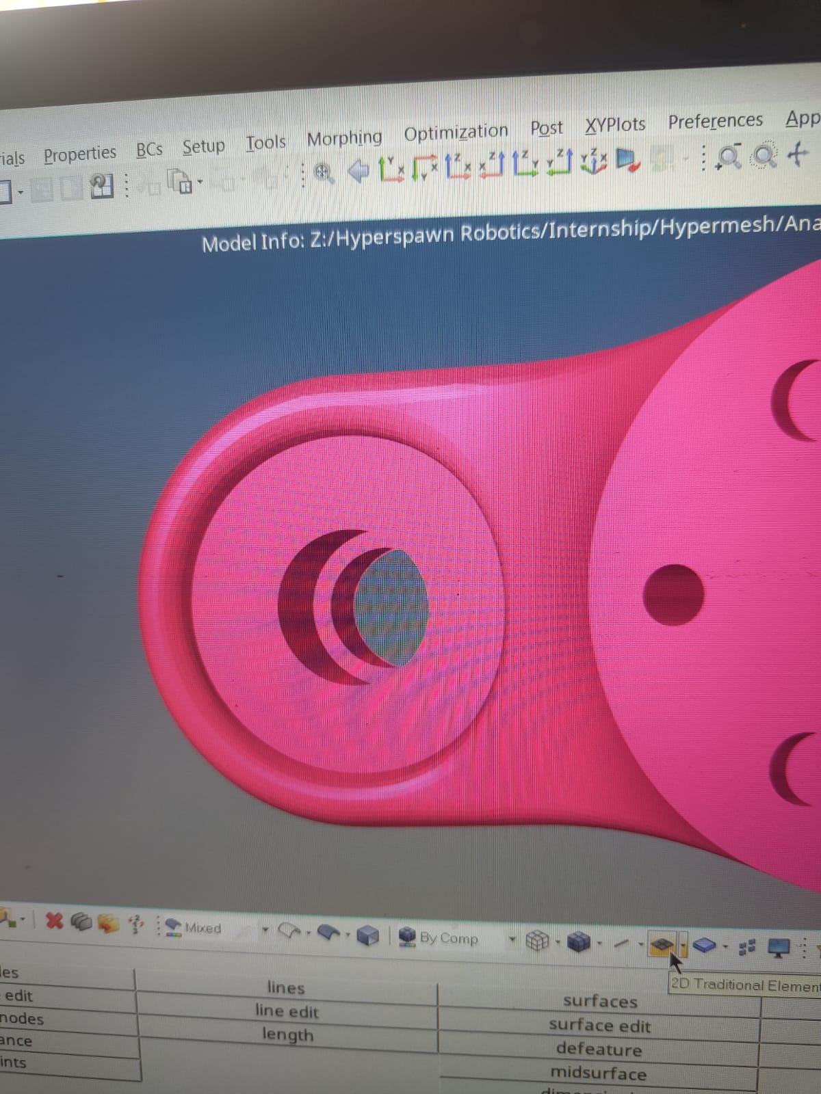Screen dimensions: 821x1094
Task: Open the surface edit panel
Action: (x=599, y=1025)
